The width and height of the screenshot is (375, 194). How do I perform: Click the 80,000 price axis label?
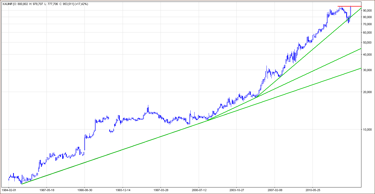pos(367,17)
